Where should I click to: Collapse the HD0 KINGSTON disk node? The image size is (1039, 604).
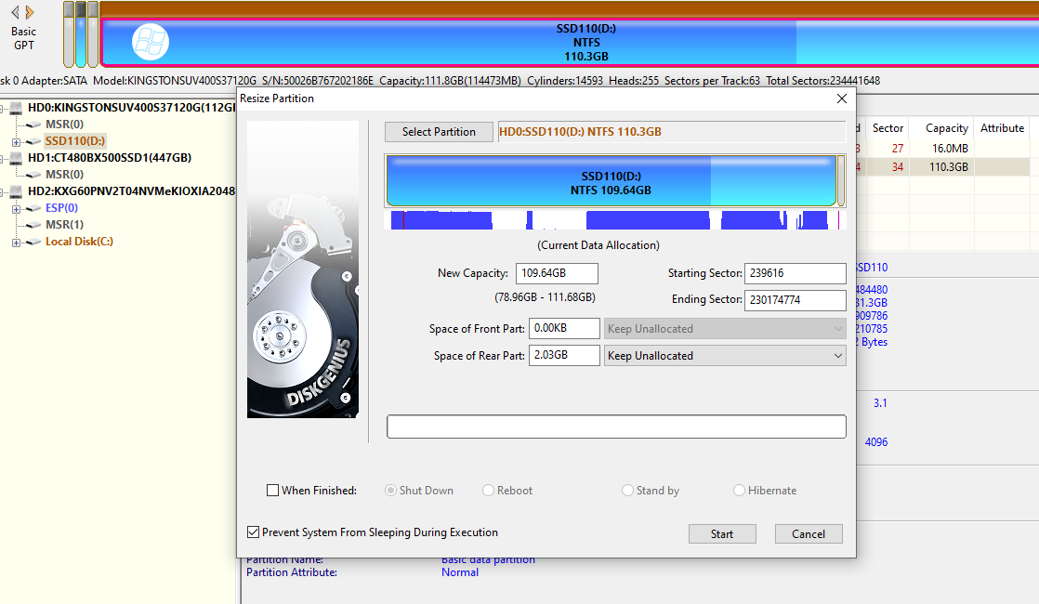coord(2,108)
